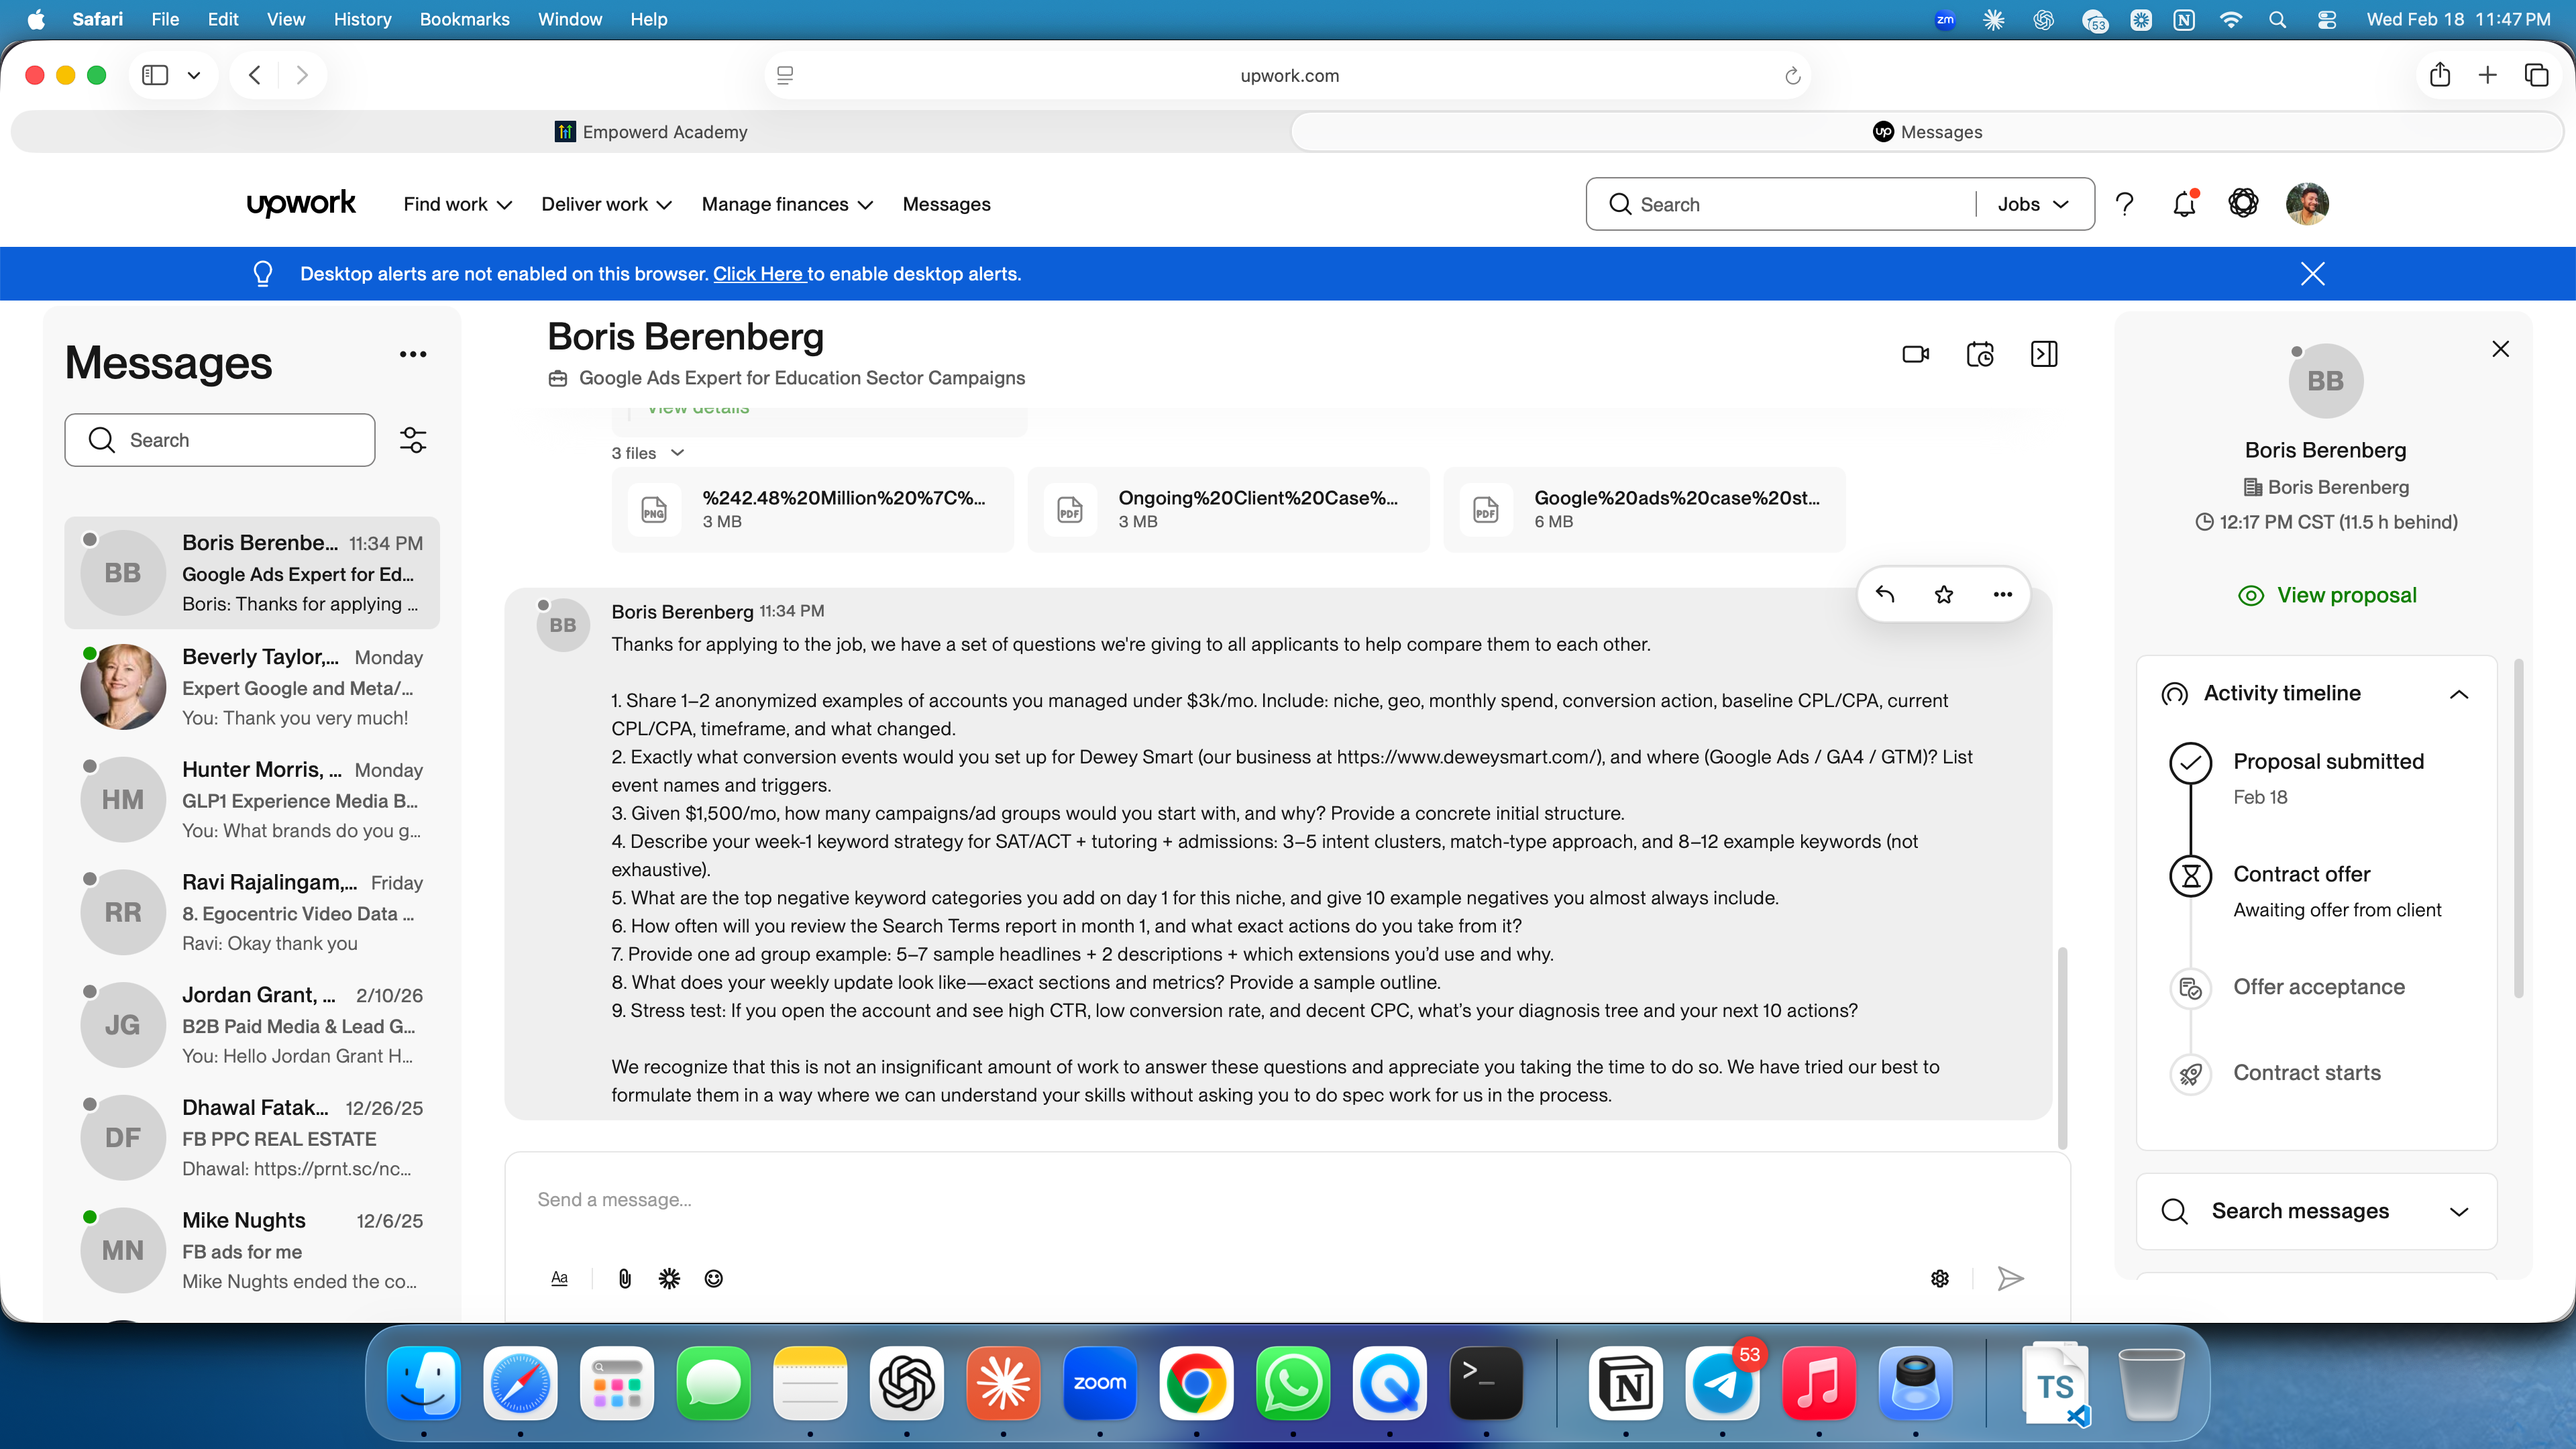Click the View proposal link

point(2345,595)
